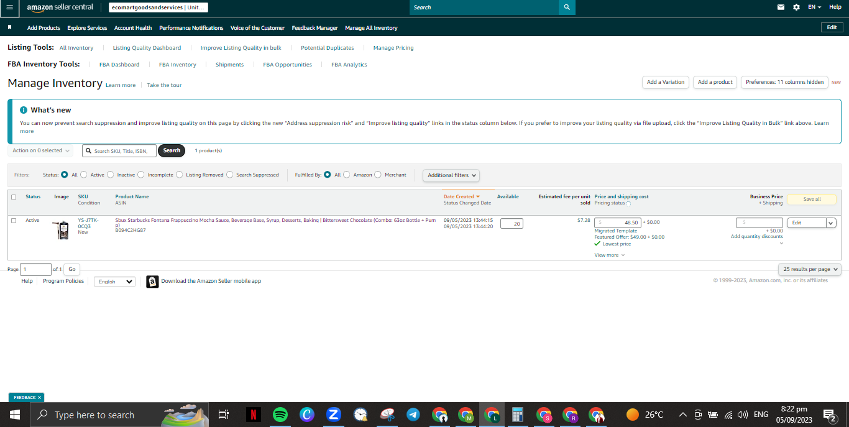
Task: Select the Search Suppressed filter
Action: pyautogui.click(x=230, y=175)
